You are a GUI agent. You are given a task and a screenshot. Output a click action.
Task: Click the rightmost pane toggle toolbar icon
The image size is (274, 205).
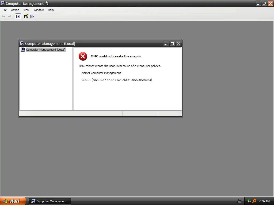click(32, 16)
